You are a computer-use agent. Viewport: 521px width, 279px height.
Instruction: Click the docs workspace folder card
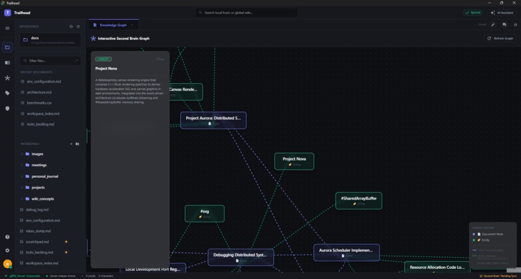coord(50,40)
